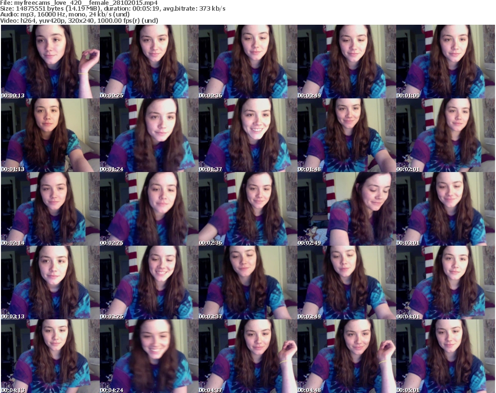This screenshot has width=496, height=393.
Task: Click the thumbnail stamped 00:04:37
Action: click(248, 356)
